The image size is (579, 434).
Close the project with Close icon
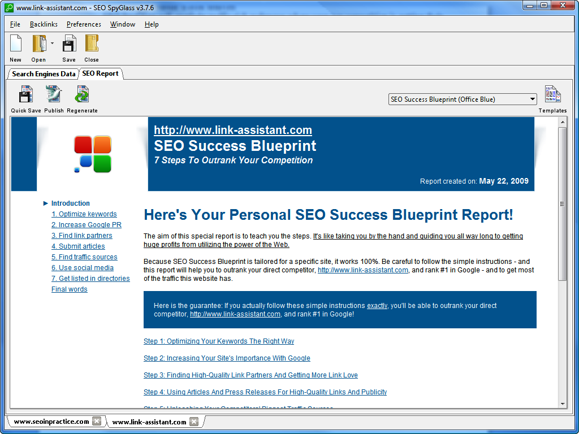(x=92, y=44)
